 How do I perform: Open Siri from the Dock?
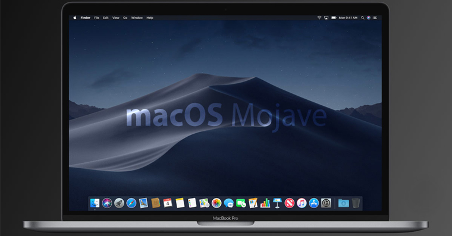[x=107, y=203]
